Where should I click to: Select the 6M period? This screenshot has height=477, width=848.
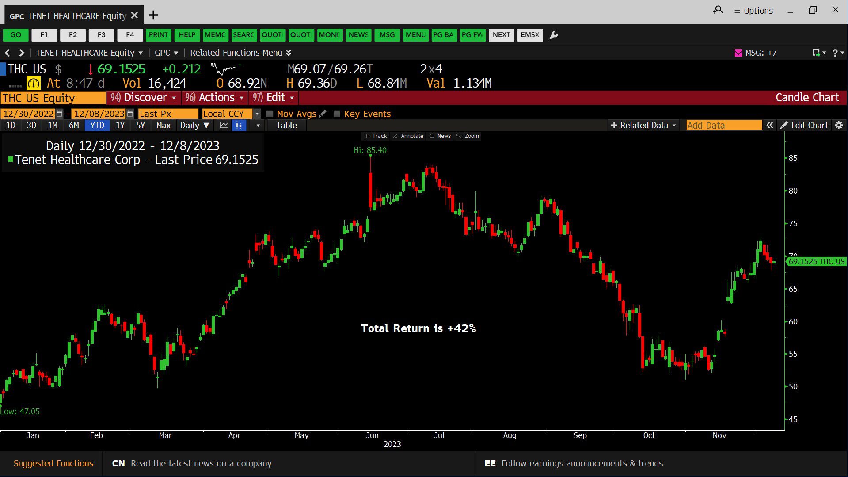point(74,125)
